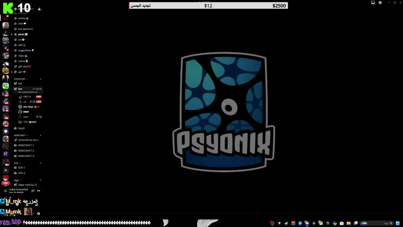This screenshot has width=403, height=227.
Task: Add a channel to MINECRAFT category
Action: click(40, 136)
